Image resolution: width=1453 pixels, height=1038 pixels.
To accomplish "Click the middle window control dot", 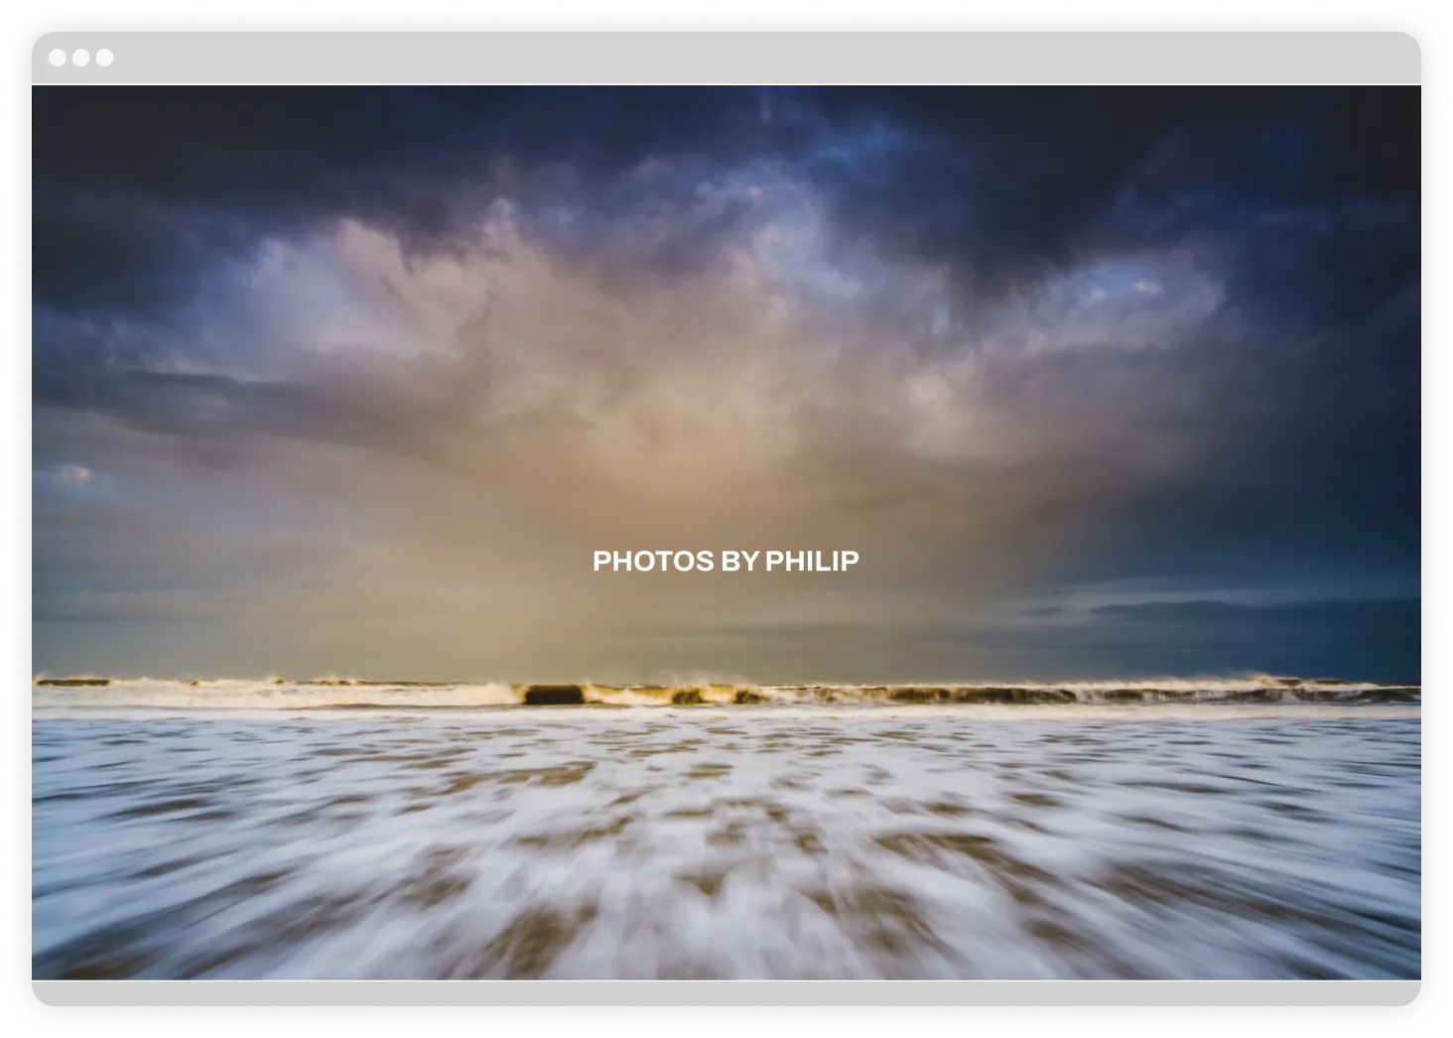I will (x=80, y=58).
